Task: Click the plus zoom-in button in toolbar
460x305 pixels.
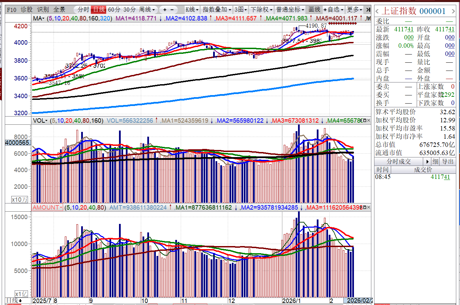Action: (165, 10)
